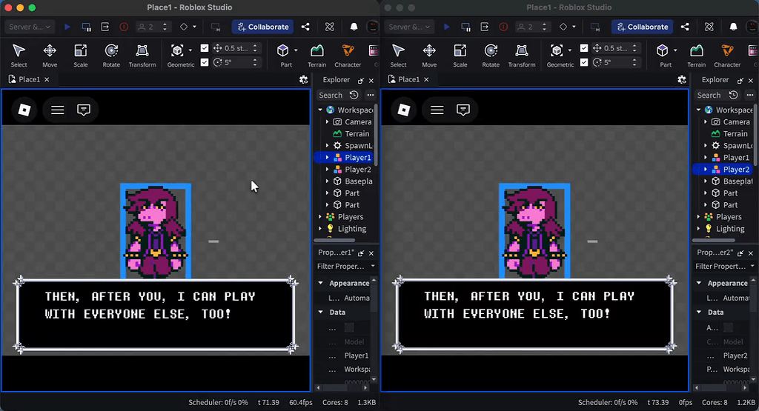The height and width of the screenshot is (411, 759).
Task: Click the Explorer history icon in left window
Action: click(x=354, y=96)
